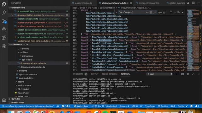Maximize panel with the up chevron
The height and width of the screenshot is (113, 202).
[193, 74]
